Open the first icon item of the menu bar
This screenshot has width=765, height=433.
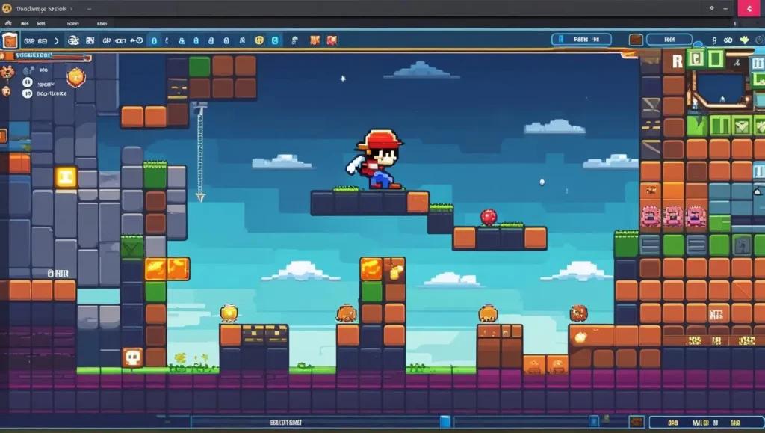[x=8, y=23]
